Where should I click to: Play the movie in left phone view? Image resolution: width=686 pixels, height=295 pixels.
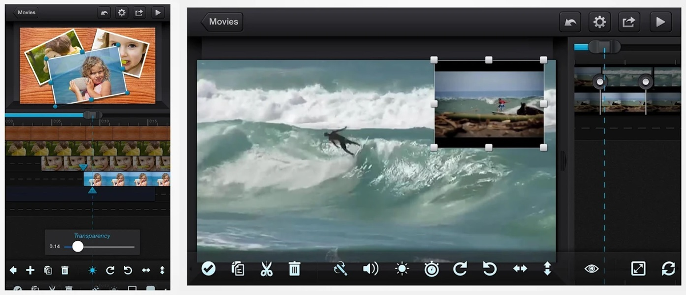coord(157,12)
